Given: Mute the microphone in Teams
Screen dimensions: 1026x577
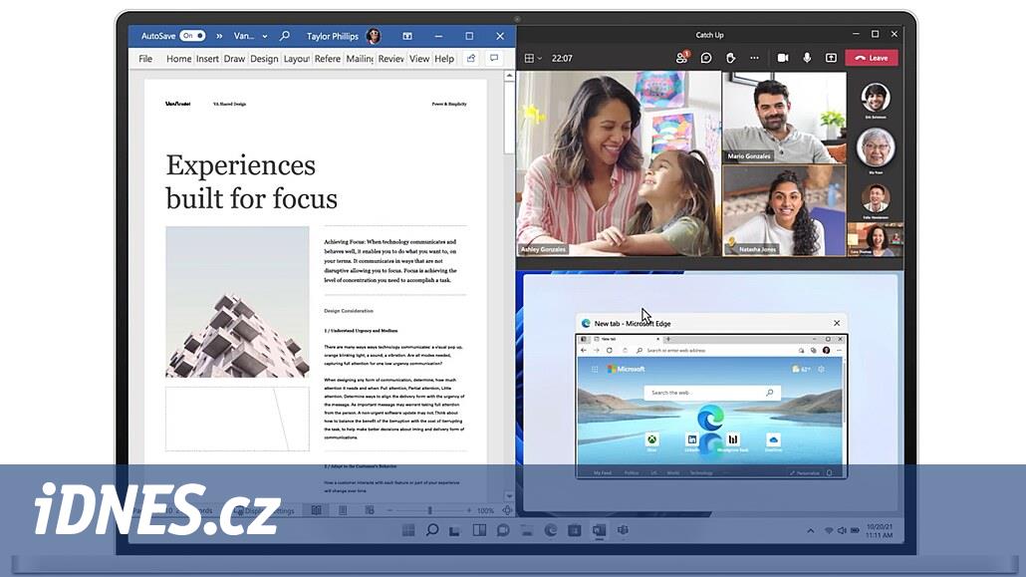Looking at the screenshot, I should 807,58.
